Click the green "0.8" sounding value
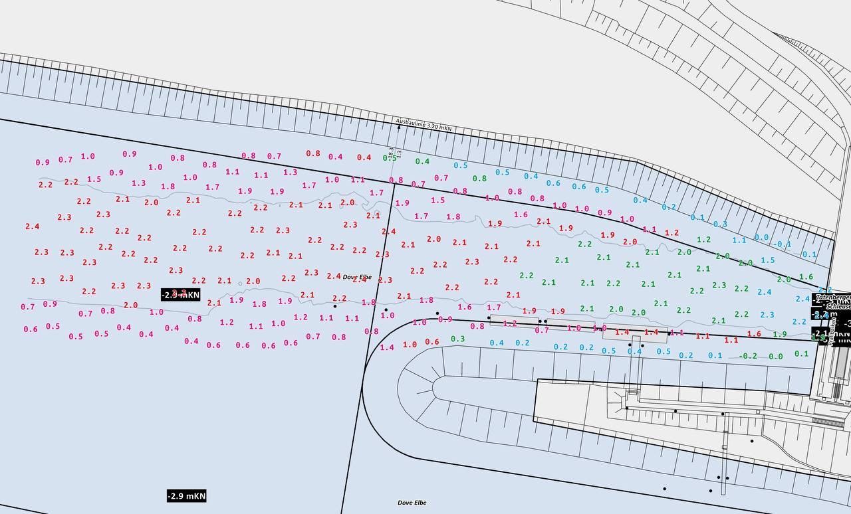This screenshot has height=514, width=851. [479, 178]
